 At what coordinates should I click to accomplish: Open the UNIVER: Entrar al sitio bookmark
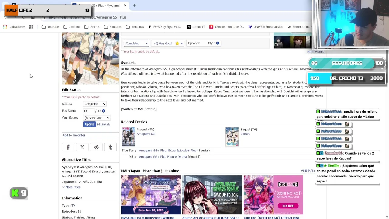[x=265, y=27]
